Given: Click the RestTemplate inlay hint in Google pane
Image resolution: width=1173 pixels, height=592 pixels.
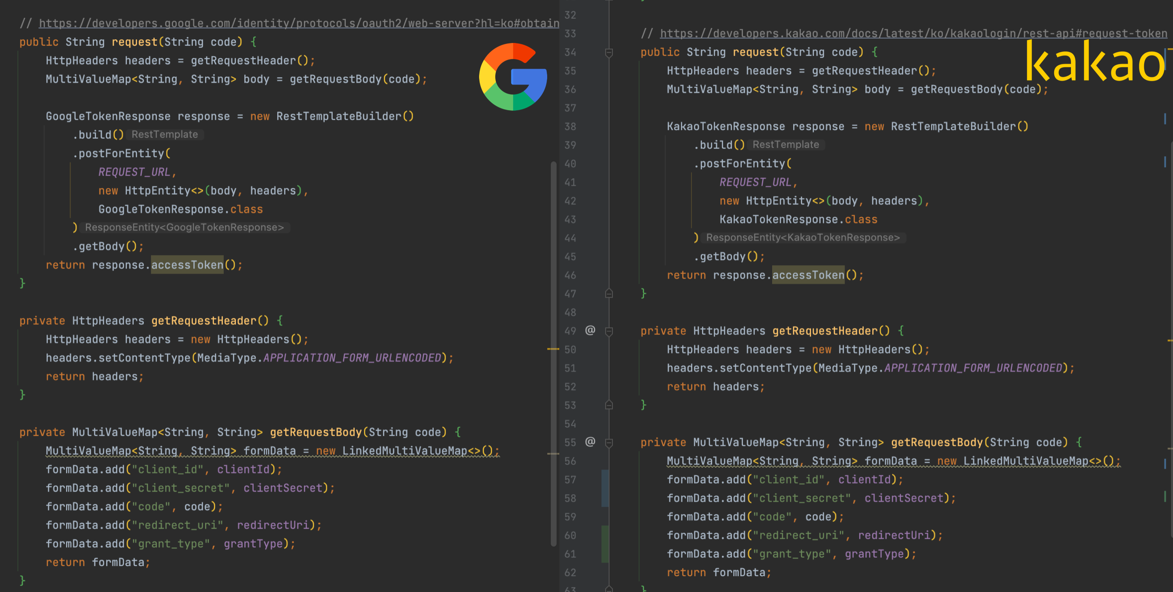Looking at the screenshot, I should click(x=165, y=135).
